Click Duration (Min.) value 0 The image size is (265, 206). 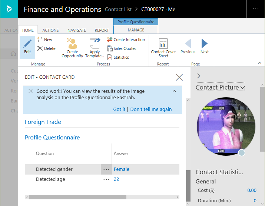click(x=255, y=201)
